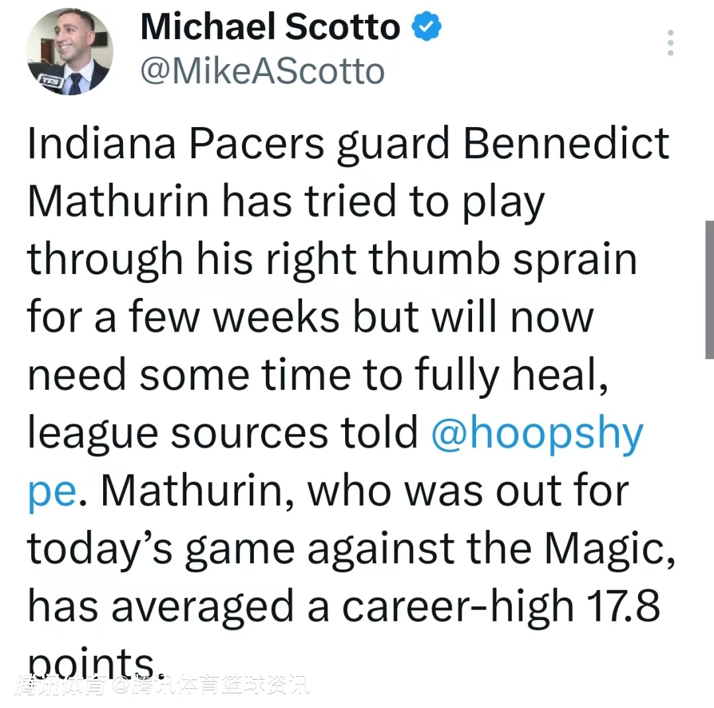Follow the blue @hoopshy mention link
Viewport: 714px width, 708px height.
(536, 433)
